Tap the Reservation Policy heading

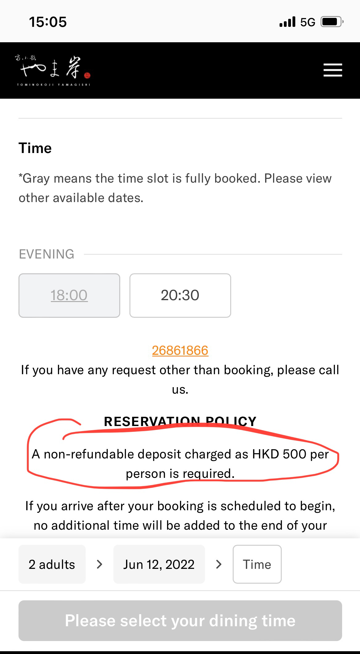[180, 421]
